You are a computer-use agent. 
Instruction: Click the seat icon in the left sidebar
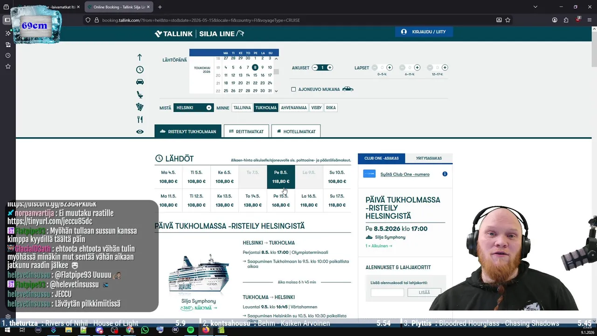[139, 95]
